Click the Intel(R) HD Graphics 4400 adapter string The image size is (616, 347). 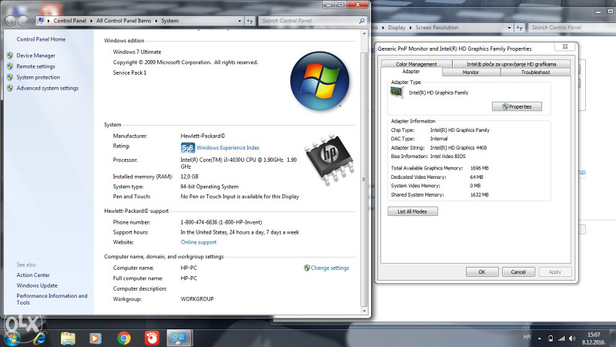click(x=458, y=148)
